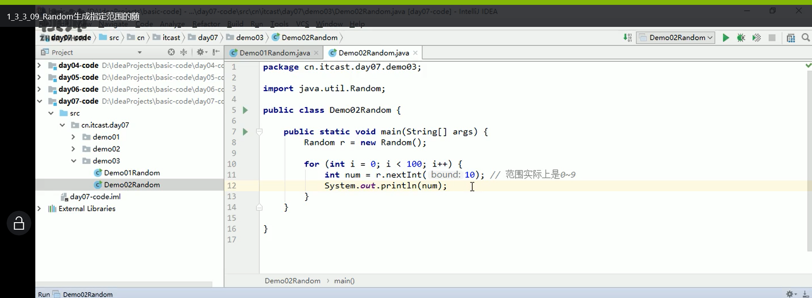Collapse the demo03 package
812x298 pixels.
point(74,161)
